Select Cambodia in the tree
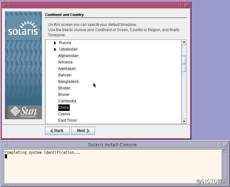This screenshot has height=187, width=230. 67,101
